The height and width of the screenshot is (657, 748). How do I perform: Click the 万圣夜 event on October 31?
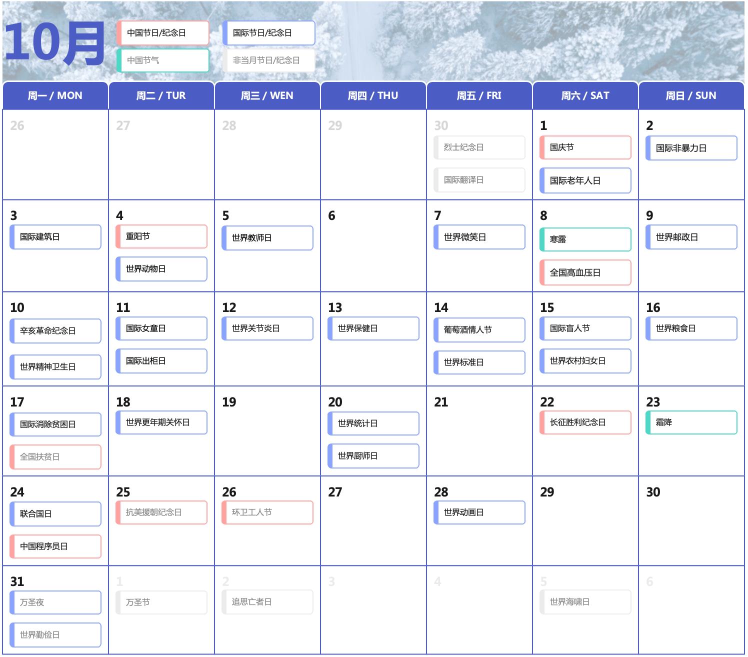55,602
